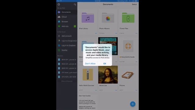The height and width of the screenshot is (110, 195).
Task: Click the Dropbox icon
Action: coord(59,46)
